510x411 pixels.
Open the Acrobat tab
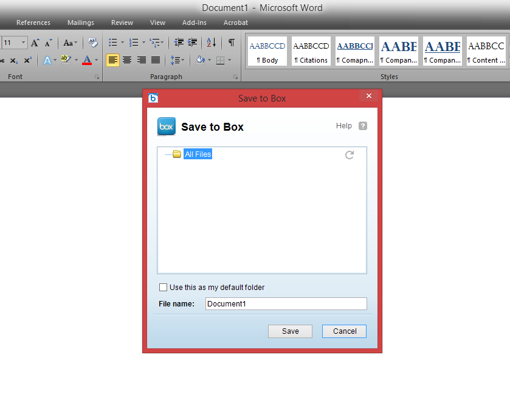point(235,22)
